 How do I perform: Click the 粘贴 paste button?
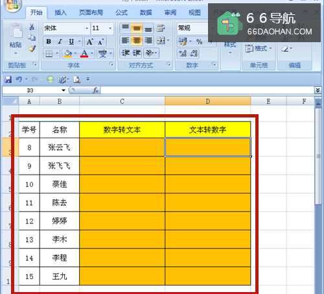(16, 39)
